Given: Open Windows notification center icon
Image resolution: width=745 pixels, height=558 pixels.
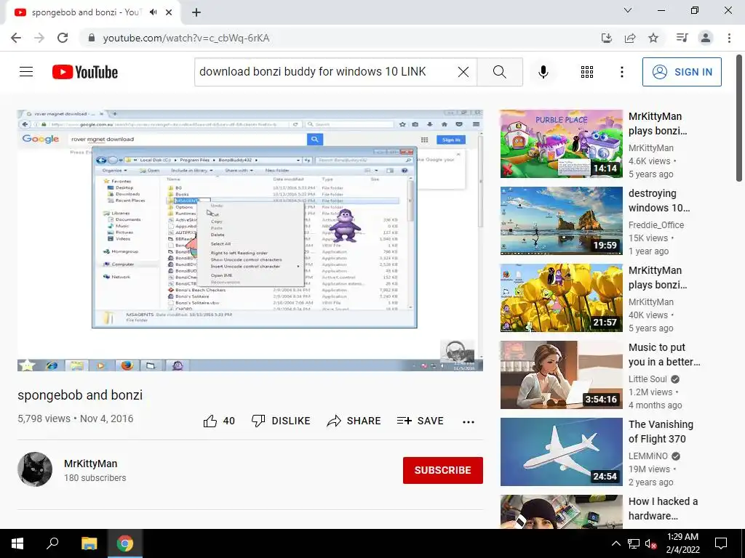Looking at the screenshot, I should tap(721, 543).
